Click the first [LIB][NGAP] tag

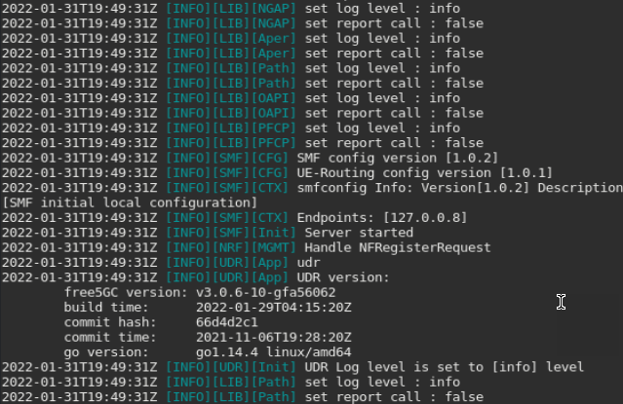(x=254, y=9)
